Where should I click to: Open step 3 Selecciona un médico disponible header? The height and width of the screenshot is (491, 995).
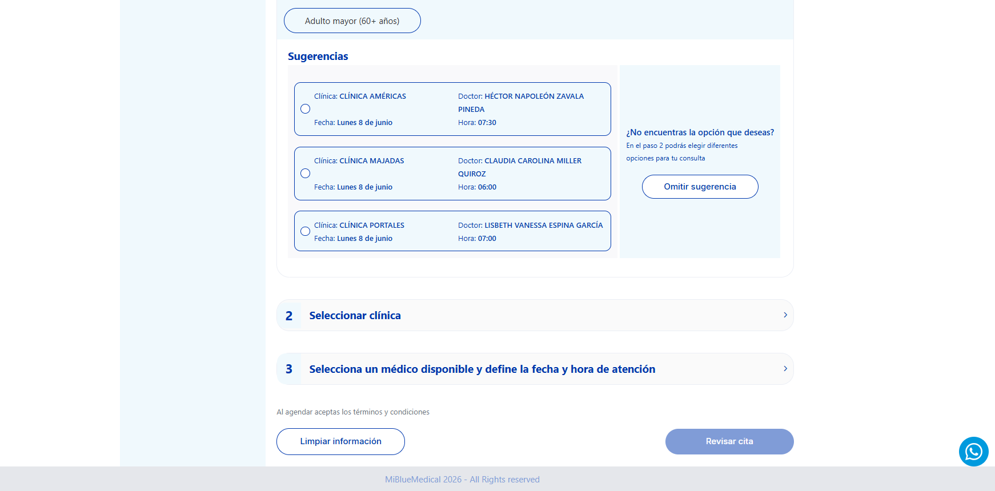coord(535,369)
